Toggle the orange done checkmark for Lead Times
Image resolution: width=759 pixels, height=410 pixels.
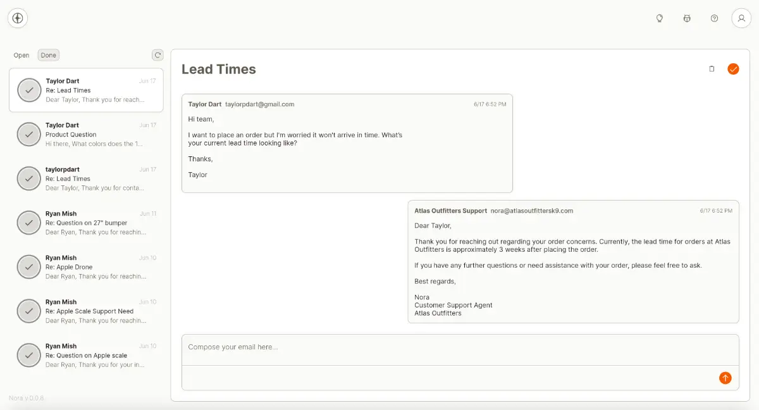[733, 69]
